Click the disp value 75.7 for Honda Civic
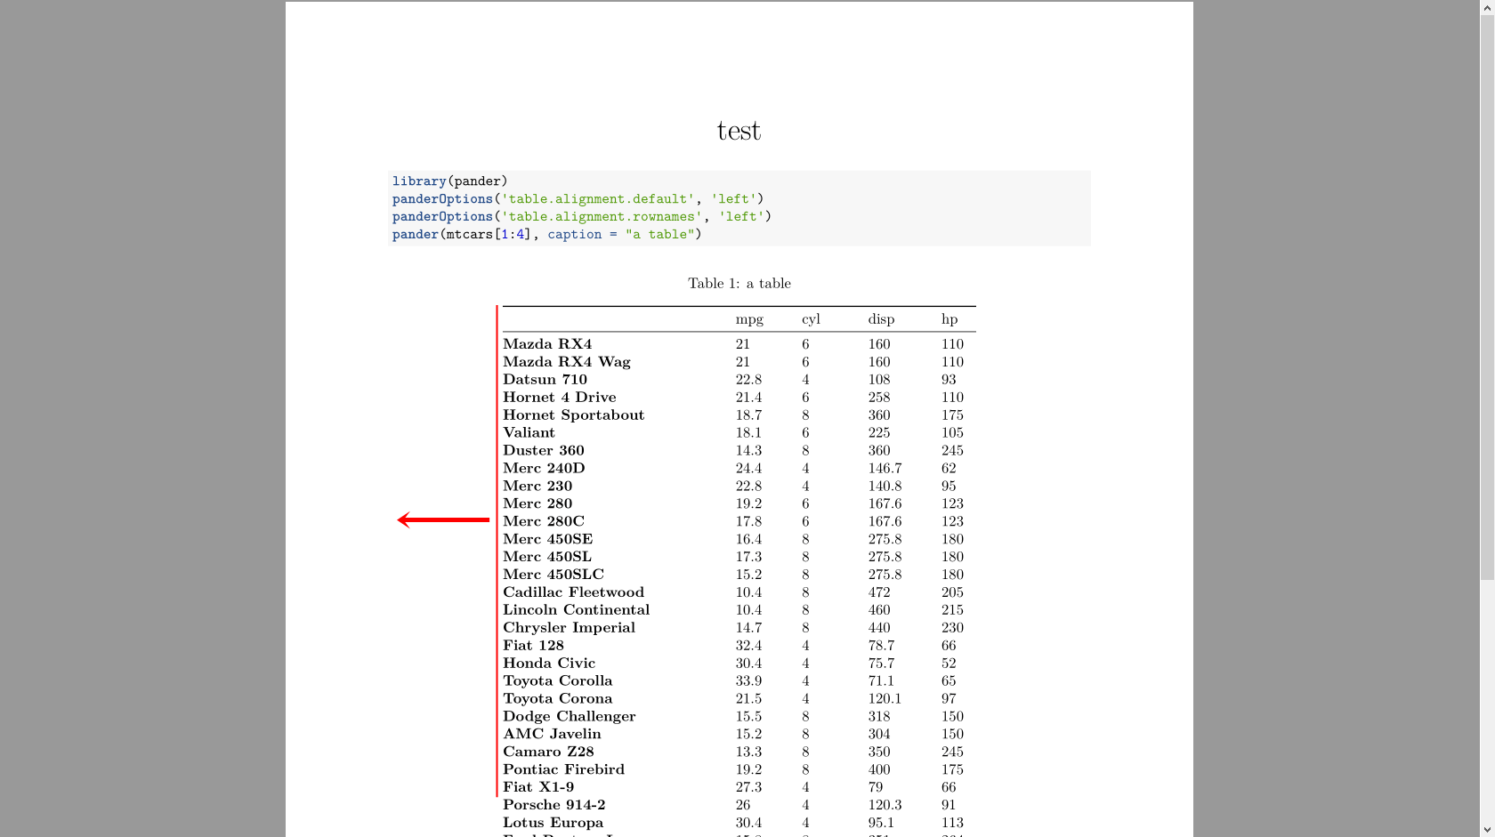Screen dimensions: 1495x837 (881, 664)
